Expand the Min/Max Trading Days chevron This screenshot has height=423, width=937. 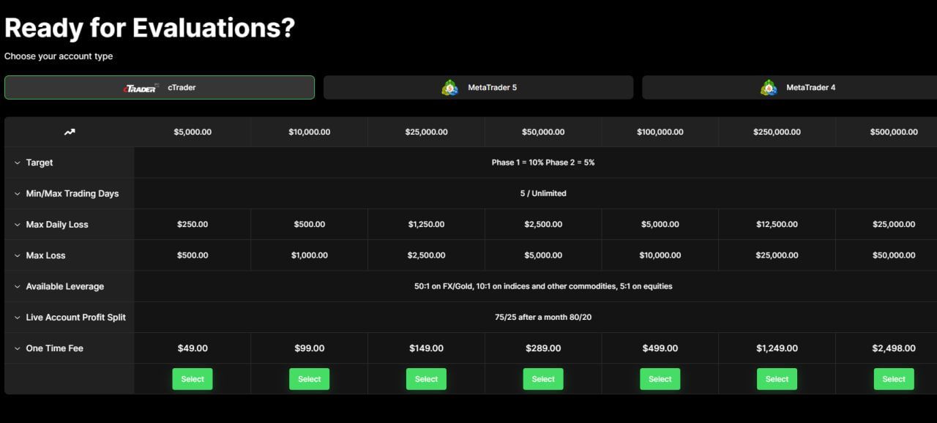click(x=17, y=194)
